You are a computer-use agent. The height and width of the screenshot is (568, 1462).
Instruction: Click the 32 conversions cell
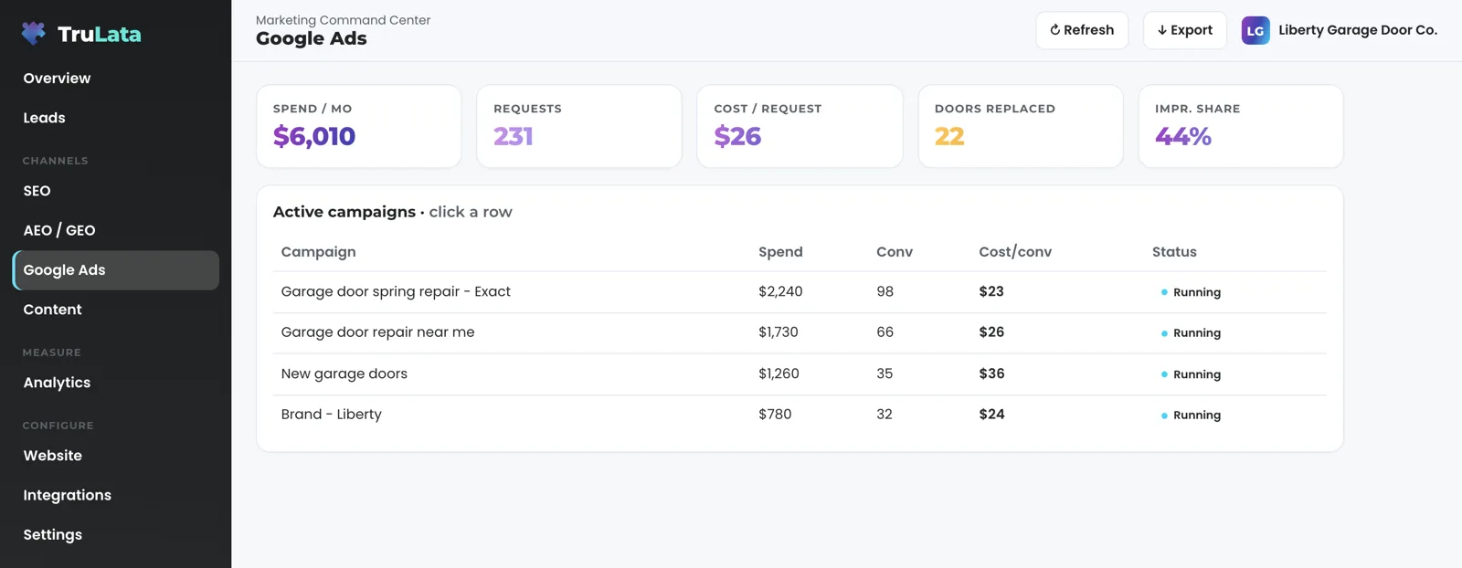click(885, 414)
